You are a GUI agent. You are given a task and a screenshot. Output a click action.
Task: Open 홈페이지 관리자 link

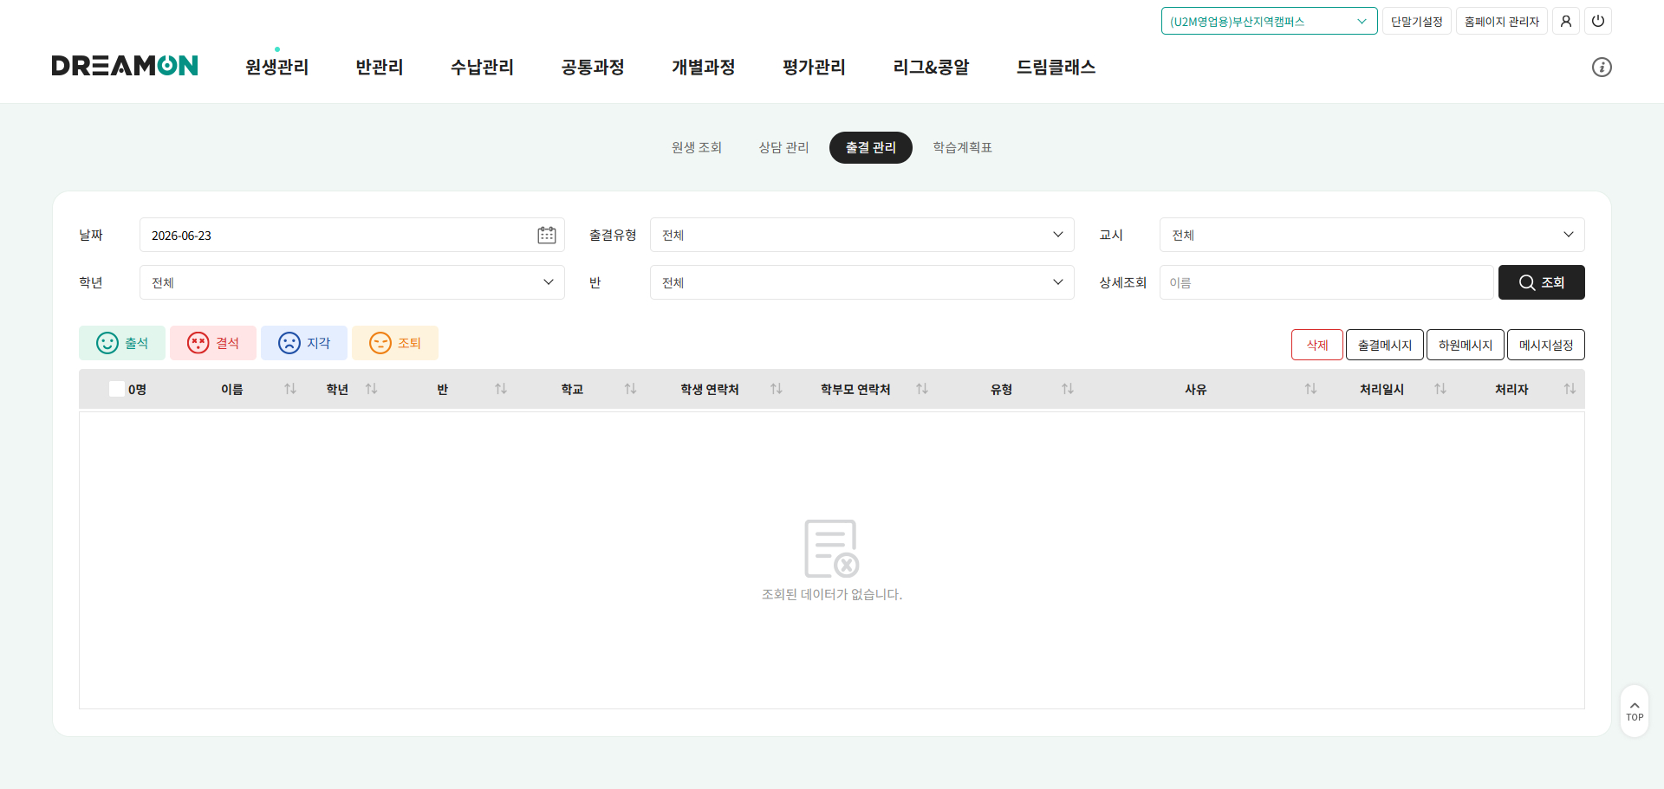(x=1502, y=21)
